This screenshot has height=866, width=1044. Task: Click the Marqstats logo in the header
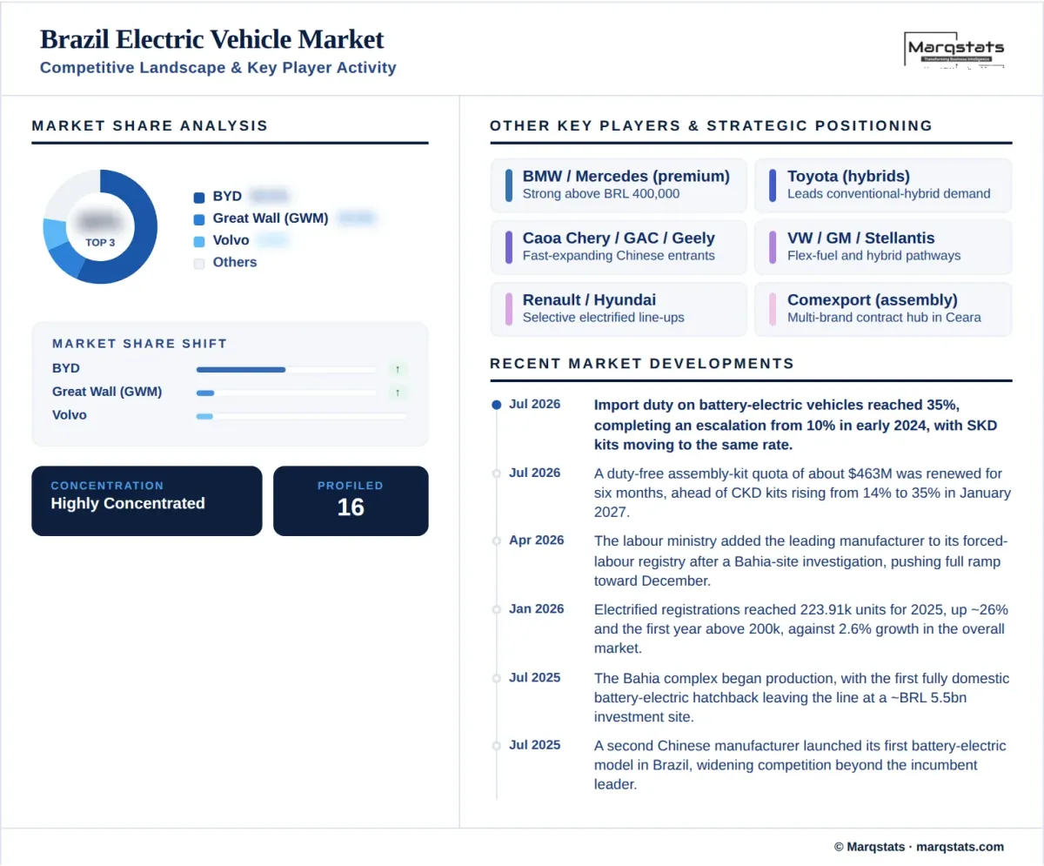click(x=954, y=50)
